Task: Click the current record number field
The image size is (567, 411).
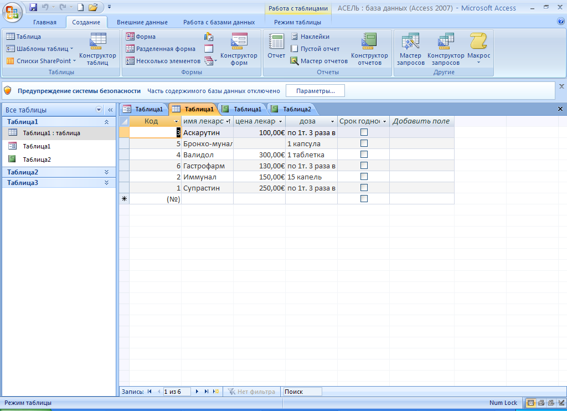Action: point(177,392)
